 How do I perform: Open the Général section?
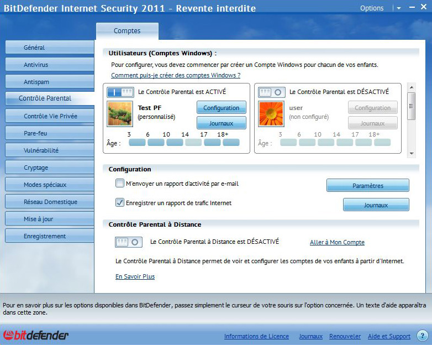(50, 48)
